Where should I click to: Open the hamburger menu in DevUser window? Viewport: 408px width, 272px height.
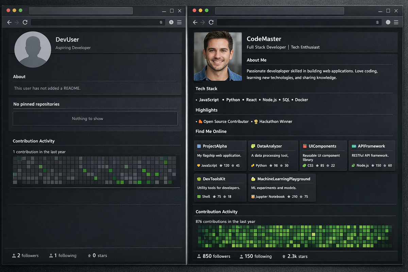pos(179,22)
